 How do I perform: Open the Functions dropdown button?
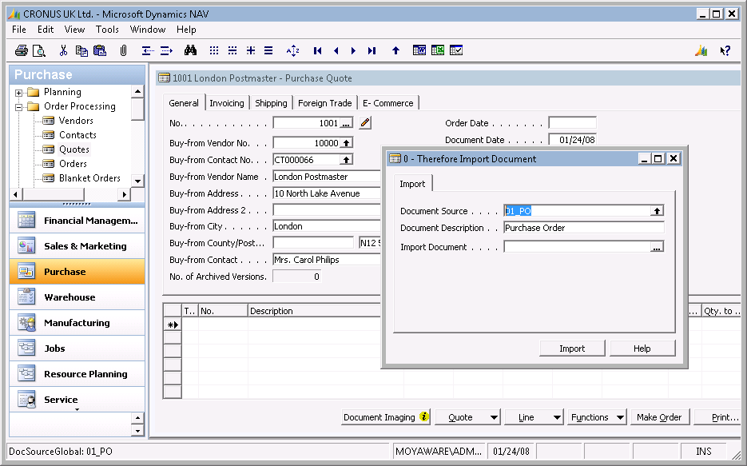[x=597, y=417]
